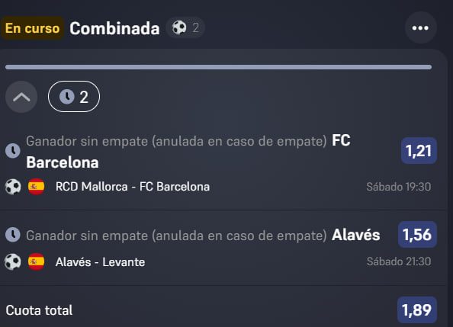Open the three-dots options menu
The image size is (453, 327).
click(x=420, y=27)
